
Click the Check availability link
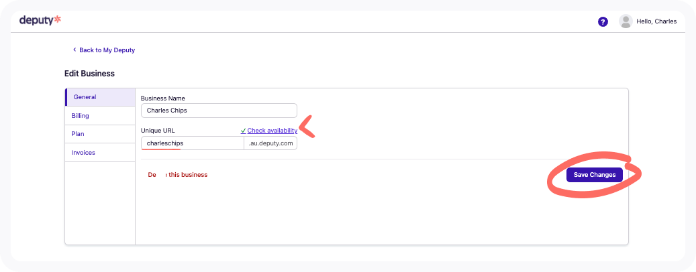[x=272, y=131]
